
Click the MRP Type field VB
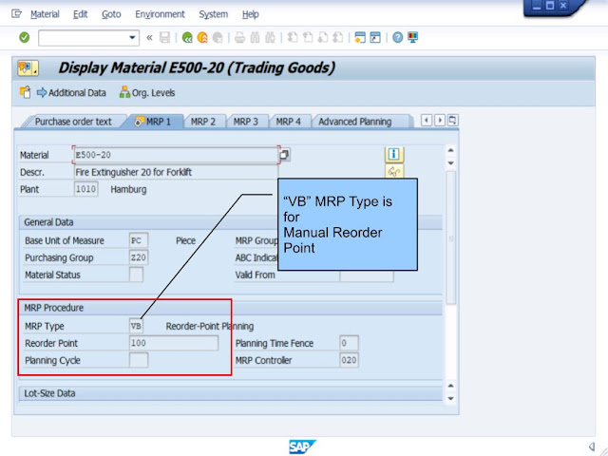pos(136,326)
